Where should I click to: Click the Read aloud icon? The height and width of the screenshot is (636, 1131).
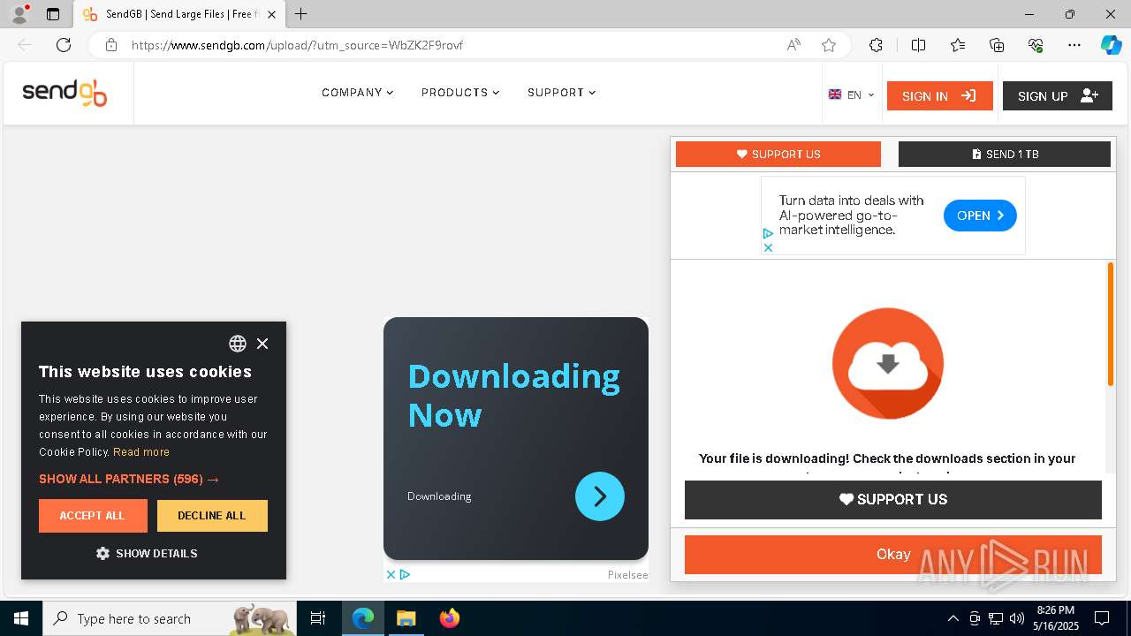[793, 45]
